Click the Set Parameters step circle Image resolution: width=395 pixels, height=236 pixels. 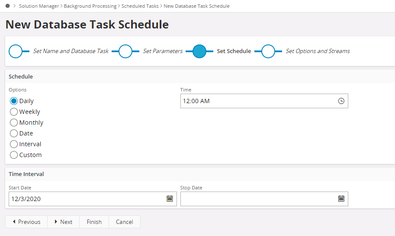click(125, 51)
